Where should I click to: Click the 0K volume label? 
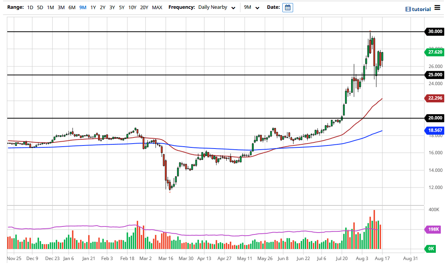pos(431,249)
